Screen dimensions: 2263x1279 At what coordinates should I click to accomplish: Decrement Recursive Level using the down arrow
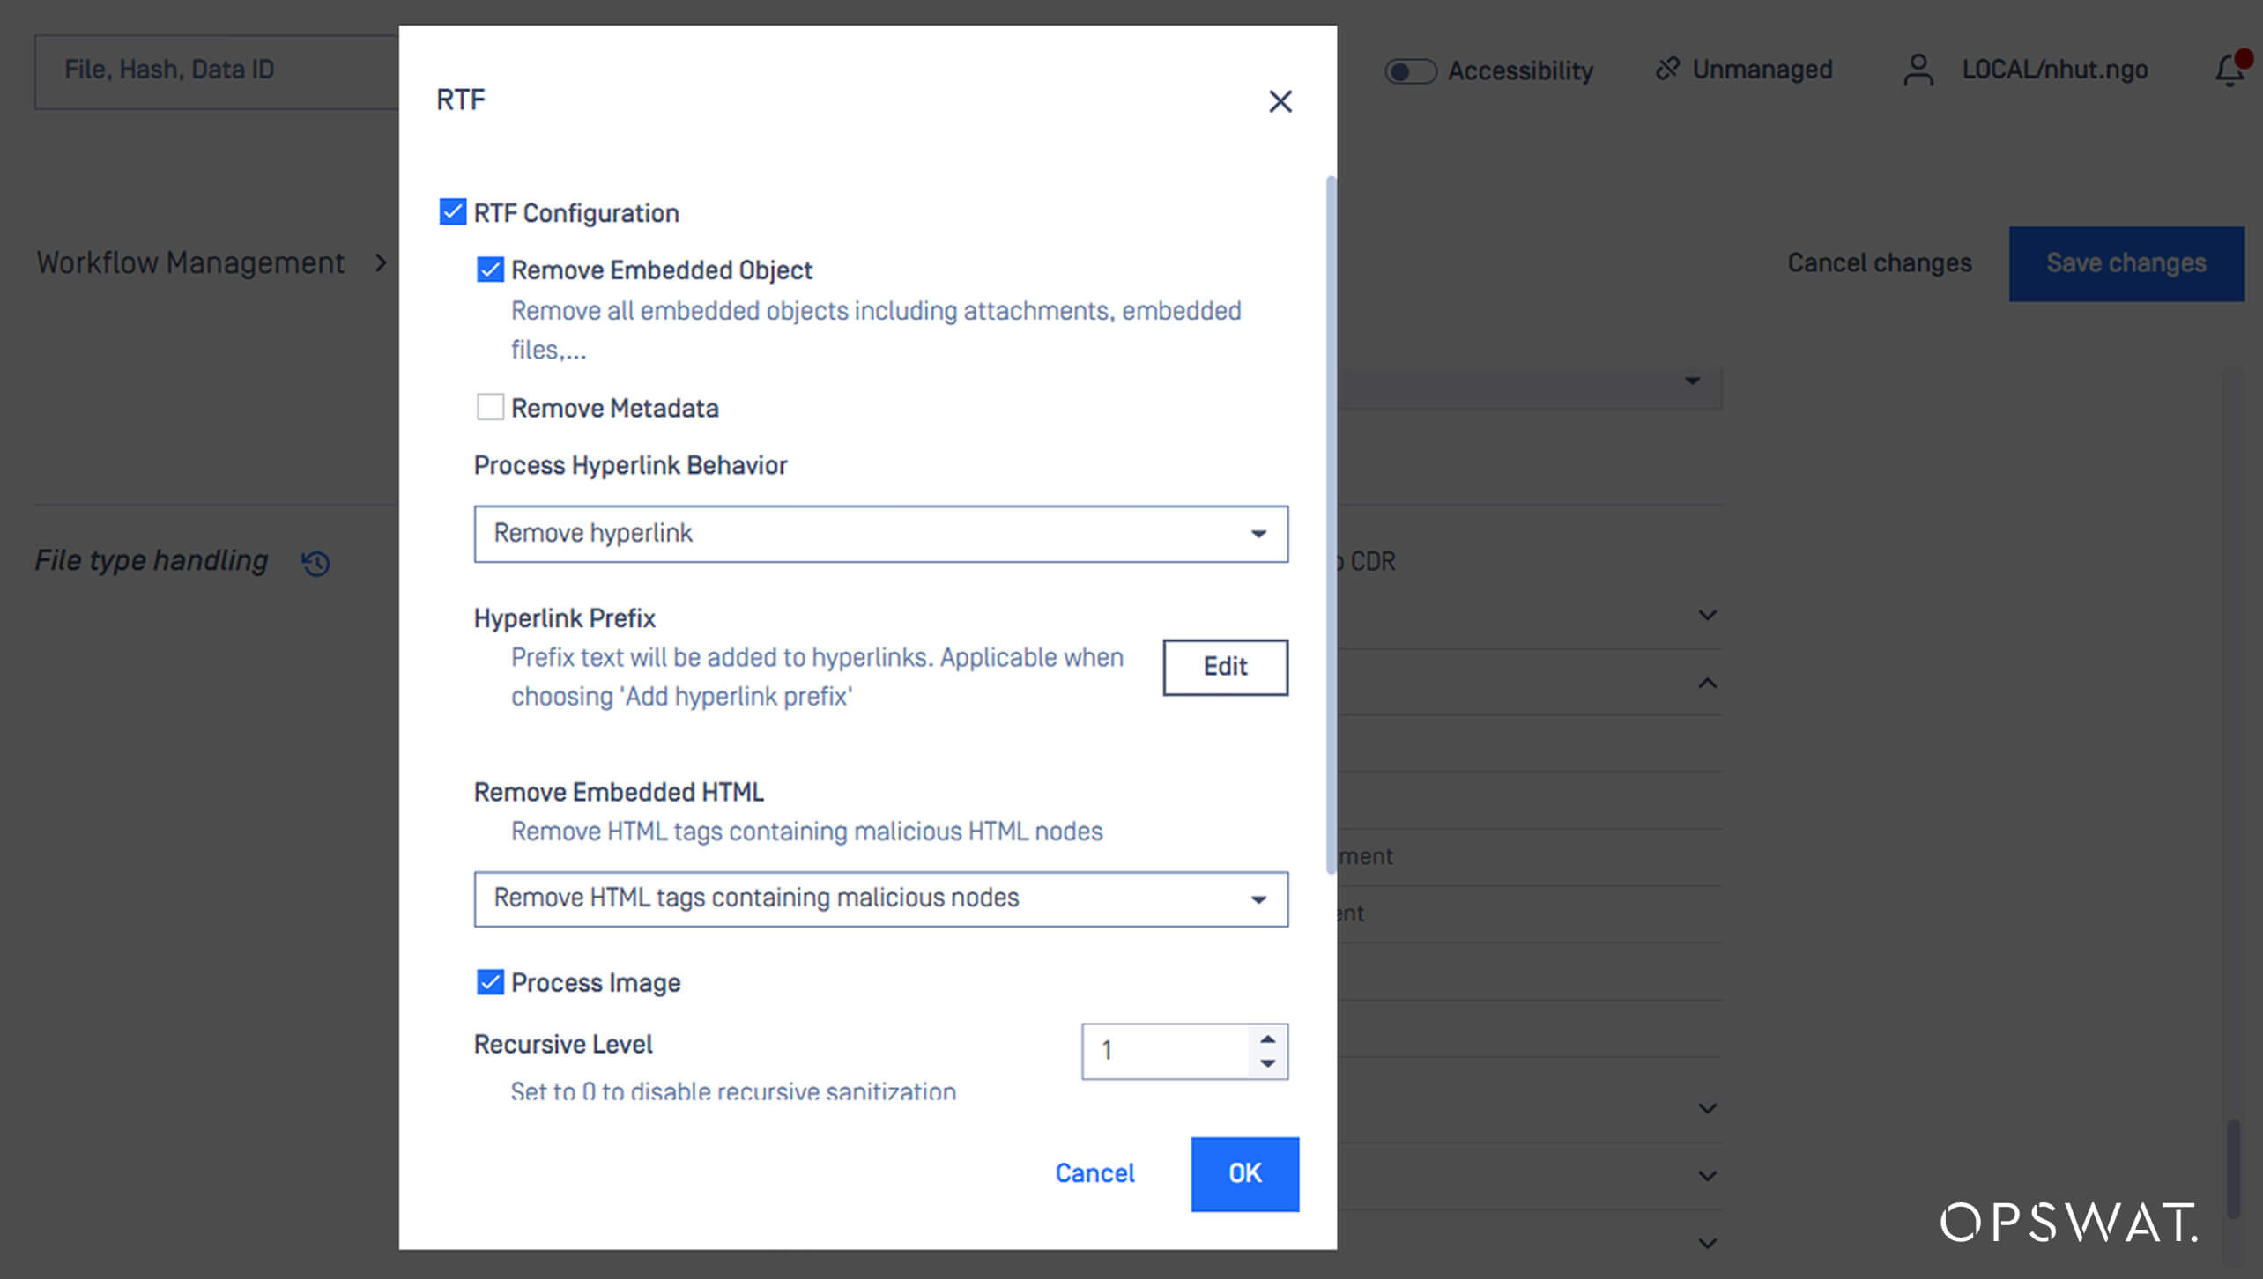pos(1267,1064)
